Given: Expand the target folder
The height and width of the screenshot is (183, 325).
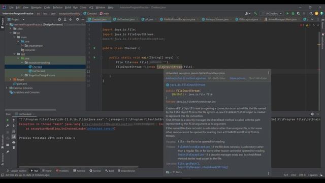Looking at the screenshot, I should point(11,79).
